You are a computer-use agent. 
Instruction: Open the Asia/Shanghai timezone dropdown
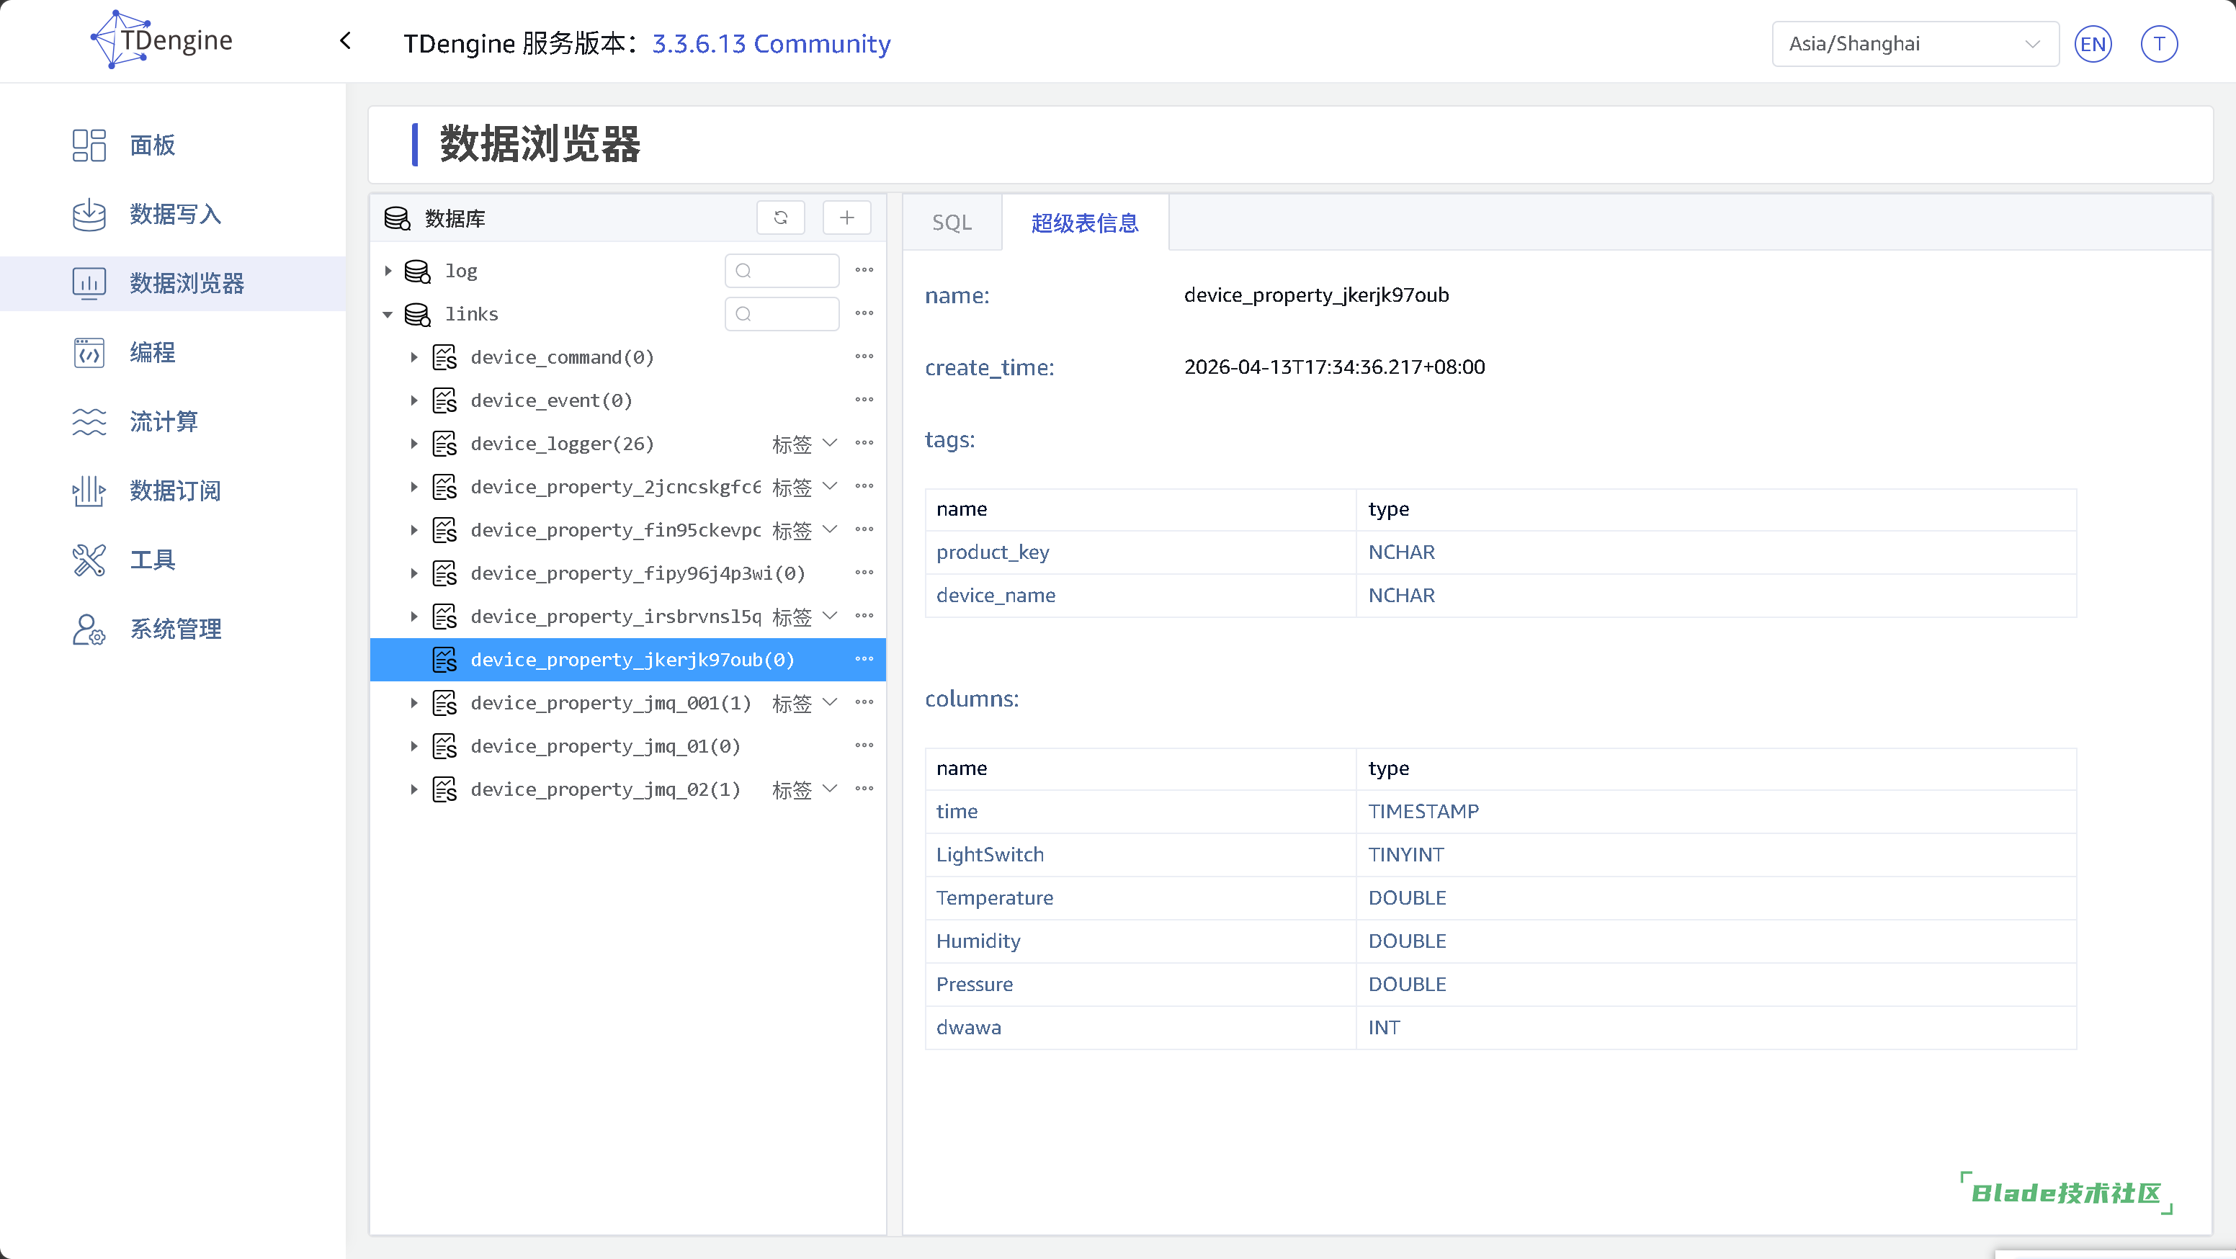pos(1915,44)
